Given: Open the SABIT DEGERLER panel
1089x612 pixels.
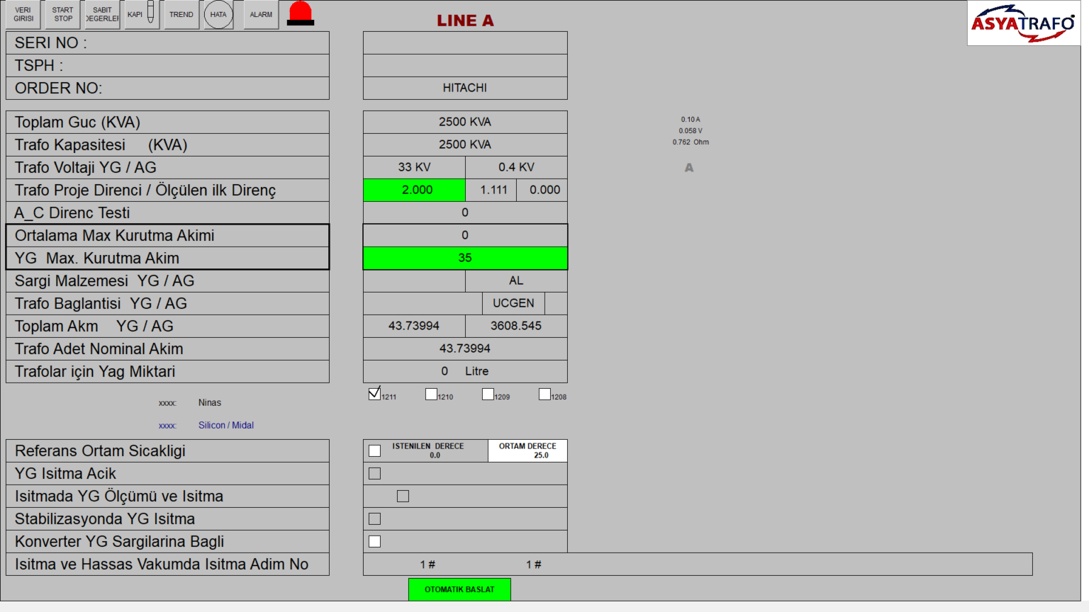Looking at the screenshot, I should [101, 14].
